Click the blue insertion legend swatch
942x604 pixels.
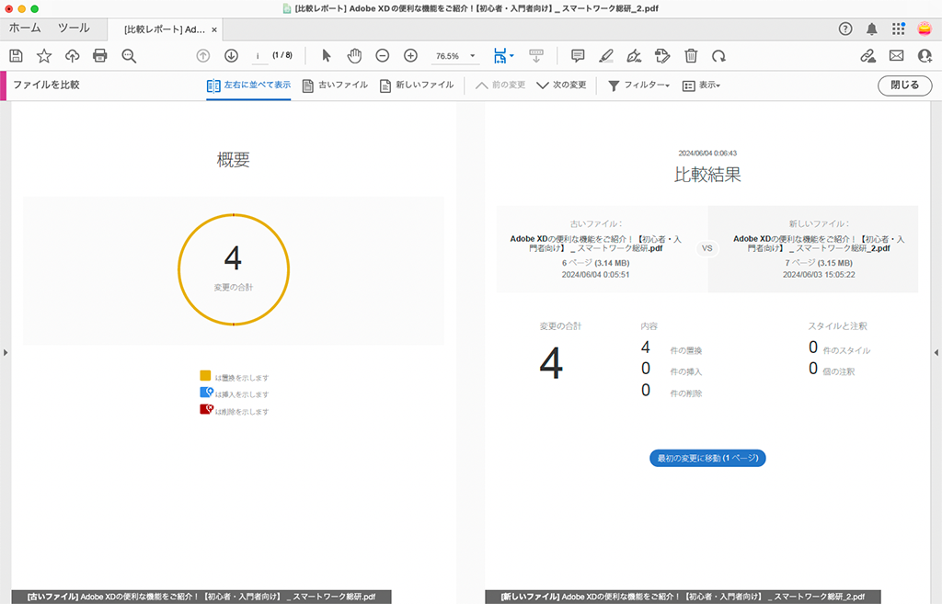206,392
